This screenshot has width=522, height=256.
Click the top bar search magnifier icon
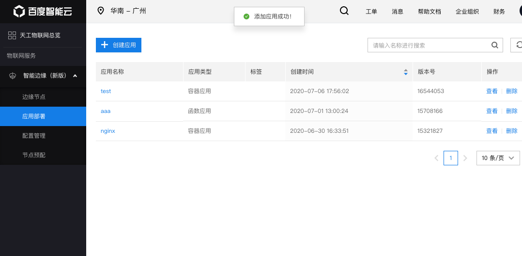coord(344,11)
